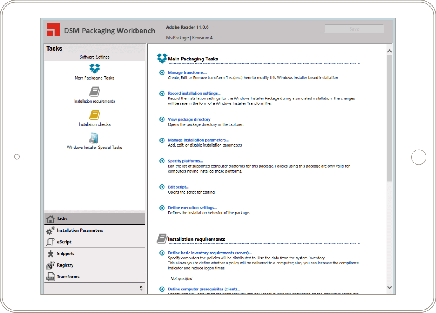Select the Main Packaging Tasks sidebar label

94,78
